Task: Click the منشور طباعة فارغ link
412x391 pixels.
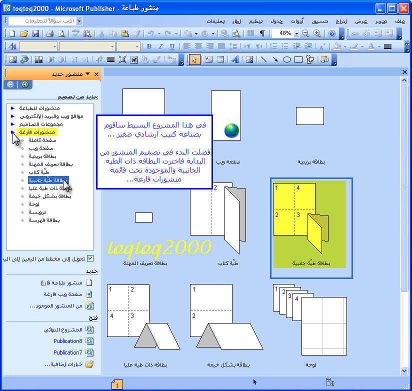Action: coord(61,282)
